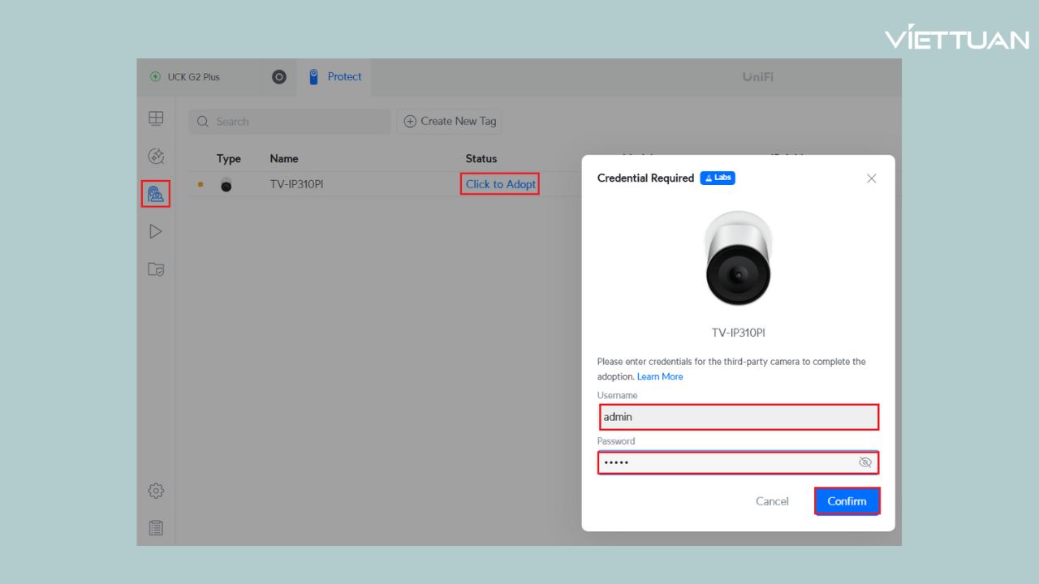Click the Name column header
The height and width of the screenshot is (584, 1039).
pyautogui.click(x=284, y=159)
